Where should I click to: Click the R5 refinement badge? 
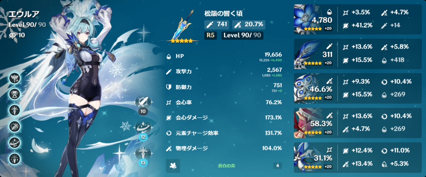[211, 36]
